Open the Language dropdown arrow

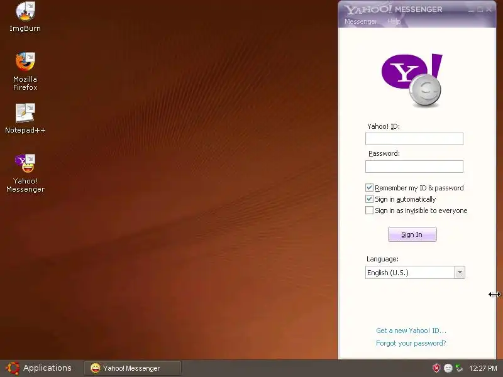[460, 273]
